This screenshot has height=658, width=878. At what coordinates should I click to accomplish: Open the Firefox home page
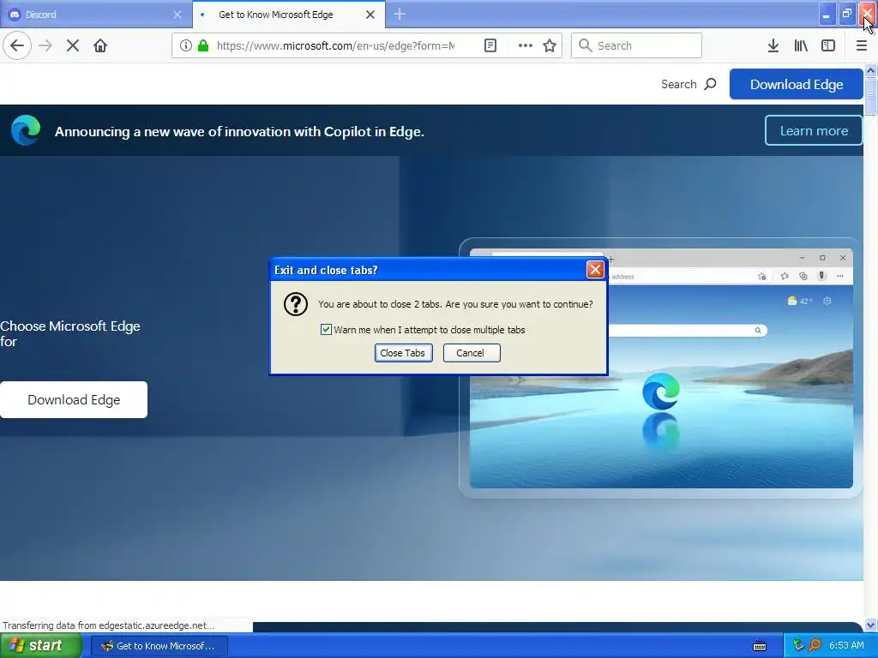click(x=100, y=45)
